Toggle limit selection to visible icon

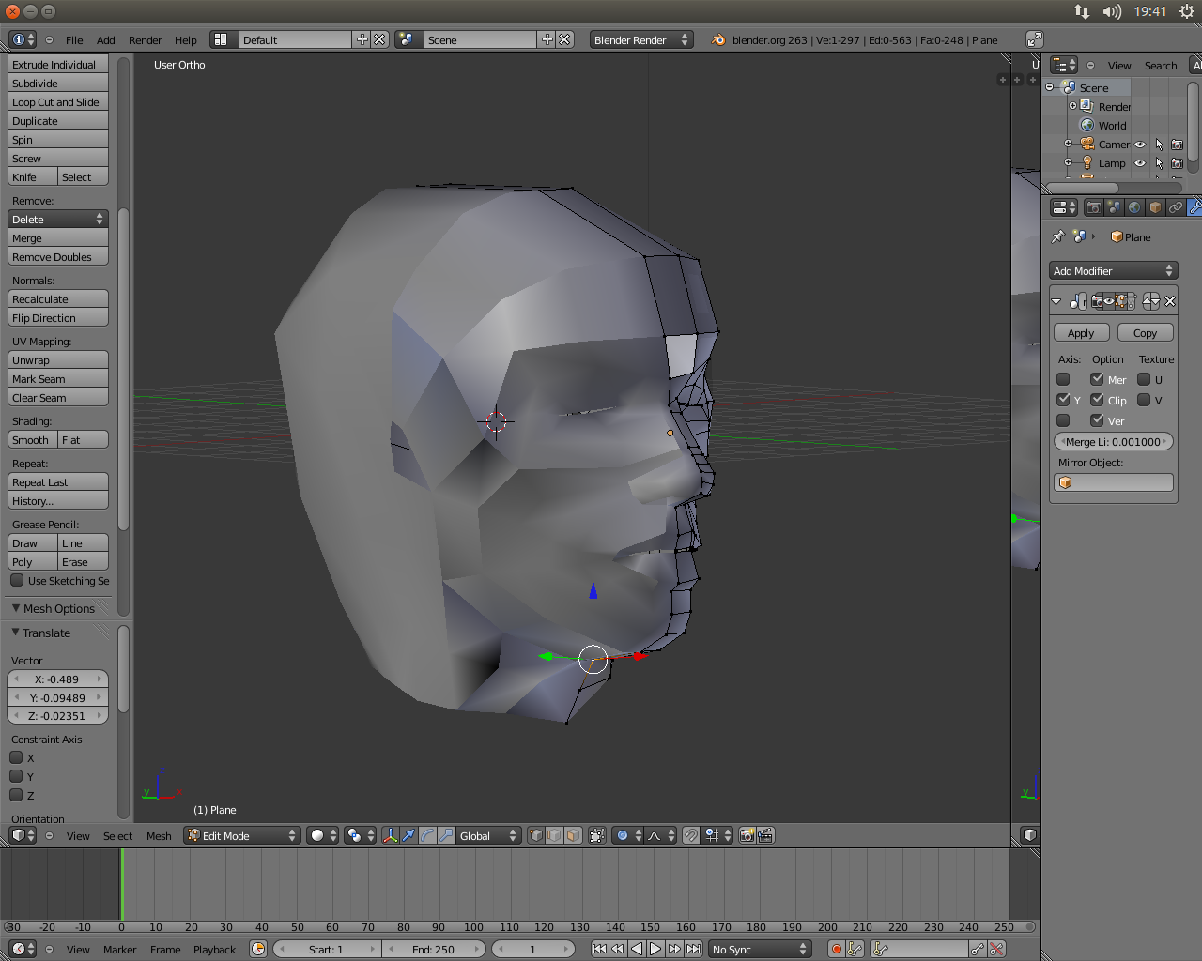click(597, 835)
